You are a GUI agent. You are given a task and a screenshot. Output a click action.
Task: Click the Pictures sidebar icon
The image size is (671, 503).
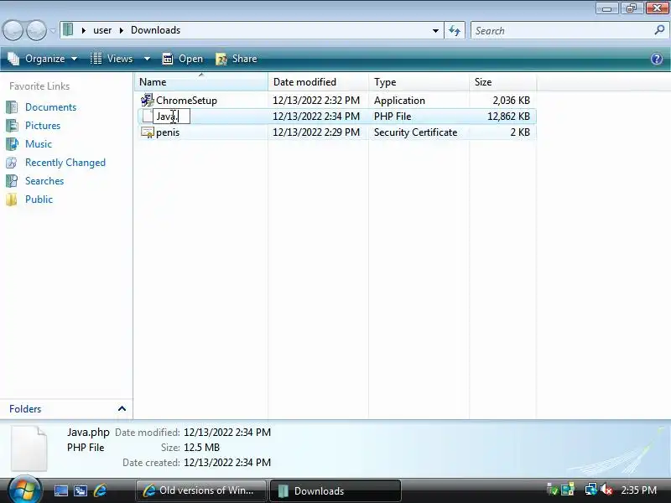point(12,126)
